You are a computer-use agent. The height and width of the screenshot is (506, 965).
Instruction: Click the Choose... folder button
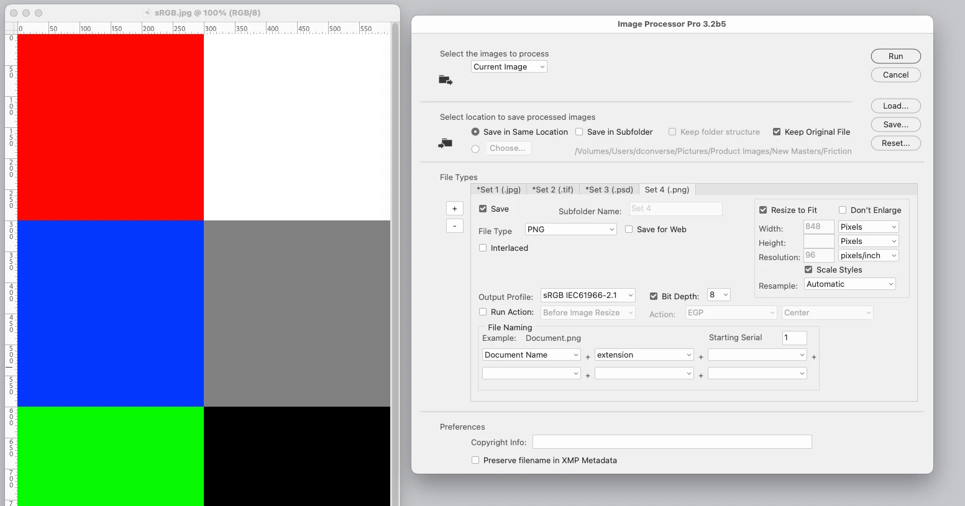point(508,148)
